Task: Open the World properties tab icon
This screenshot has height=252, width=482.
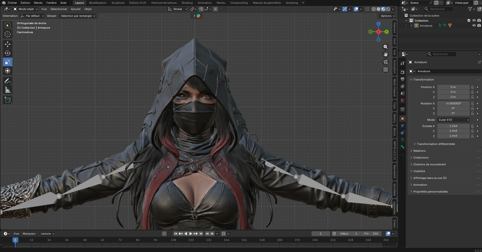Action: [403, 100]
